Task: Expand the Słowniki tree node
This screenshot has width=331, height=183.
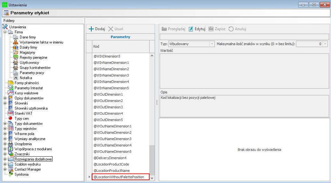Action: pyautogui.click(x=5, y=103)
